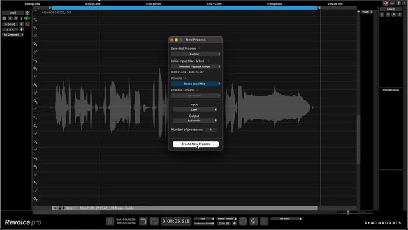
Task: Toggle the Group S solo button
Action: 400,15
